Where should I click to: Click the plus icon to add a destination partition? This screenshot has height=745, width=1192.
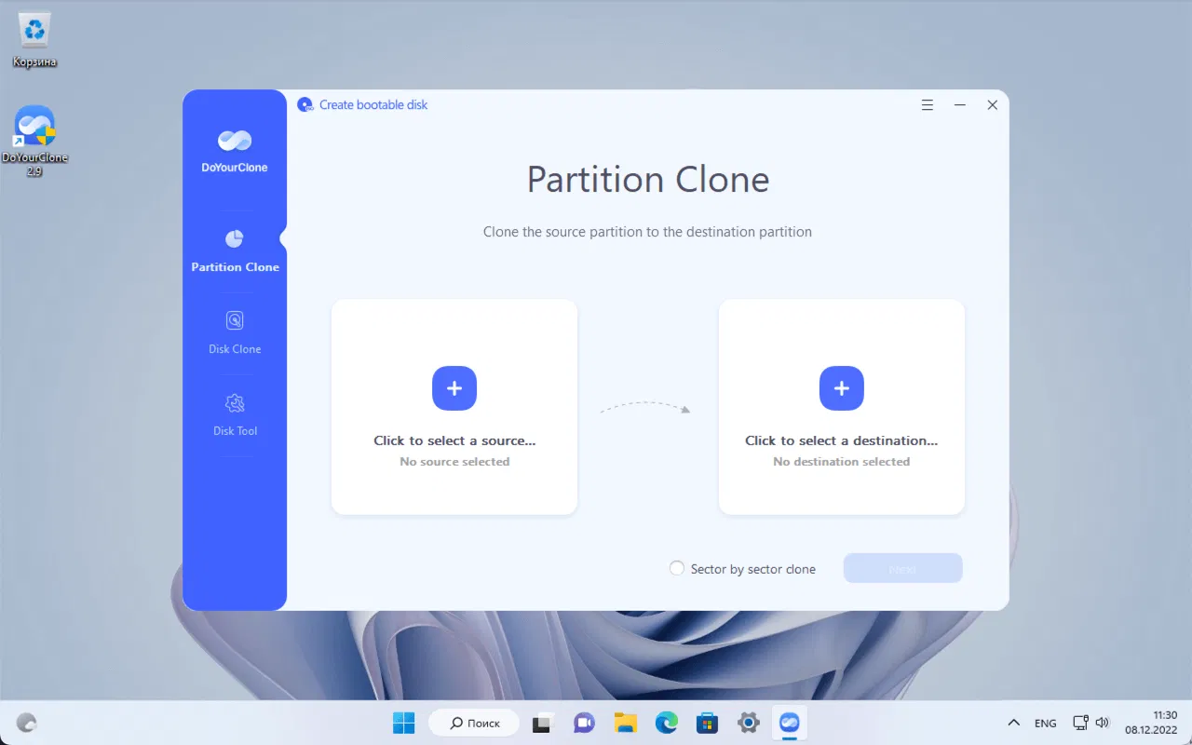click(841, 388)
